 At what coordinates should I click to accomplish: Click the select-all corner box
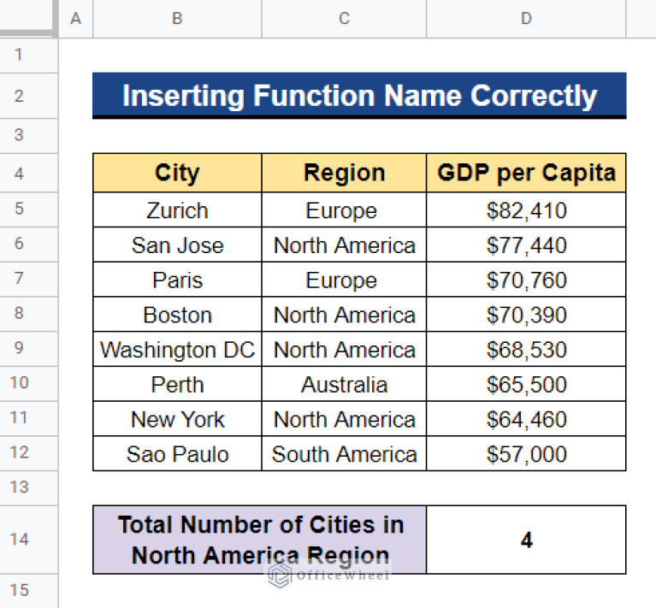[x=28, y=18]
